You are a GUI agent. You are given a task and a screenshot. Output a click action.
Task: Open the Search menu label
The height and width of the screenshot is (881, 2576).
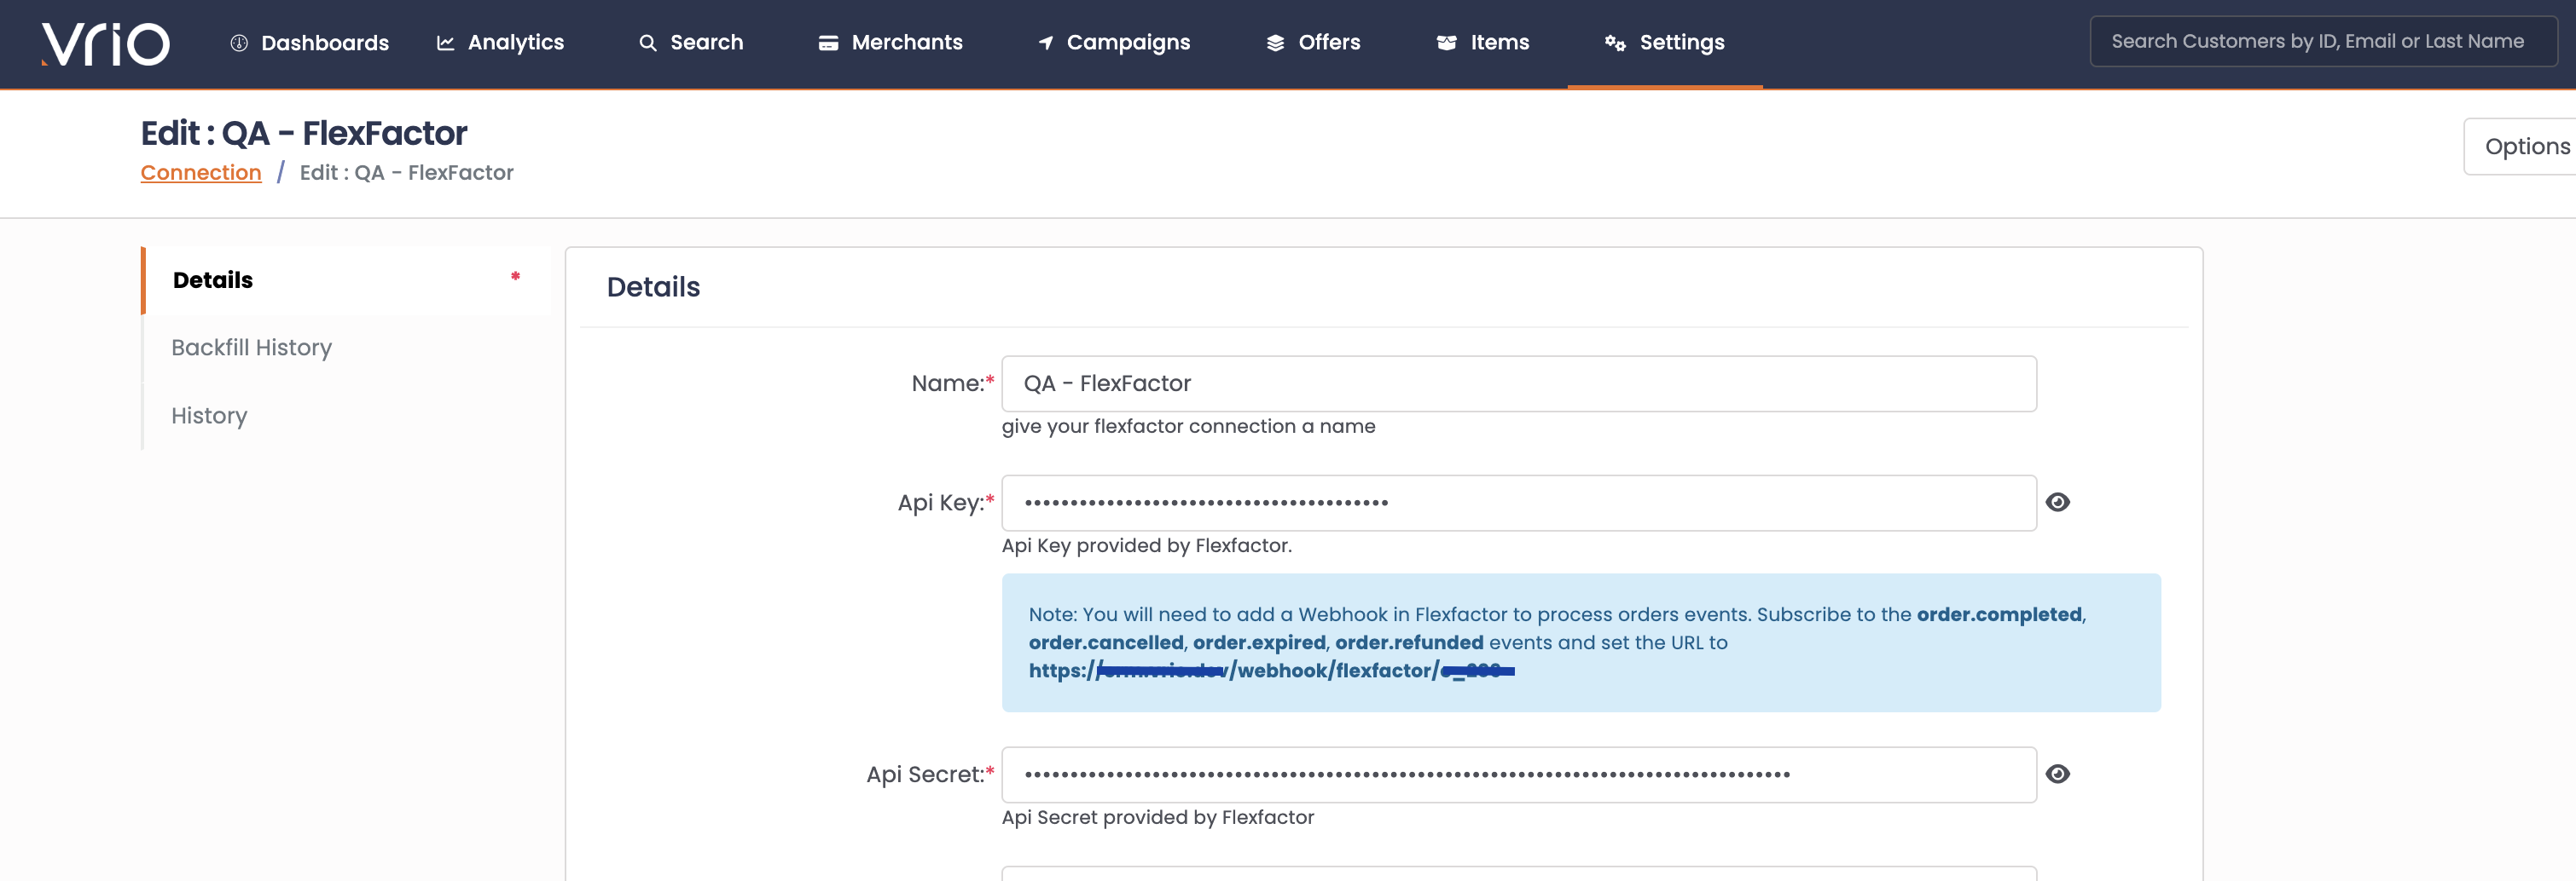coord(706,43)
